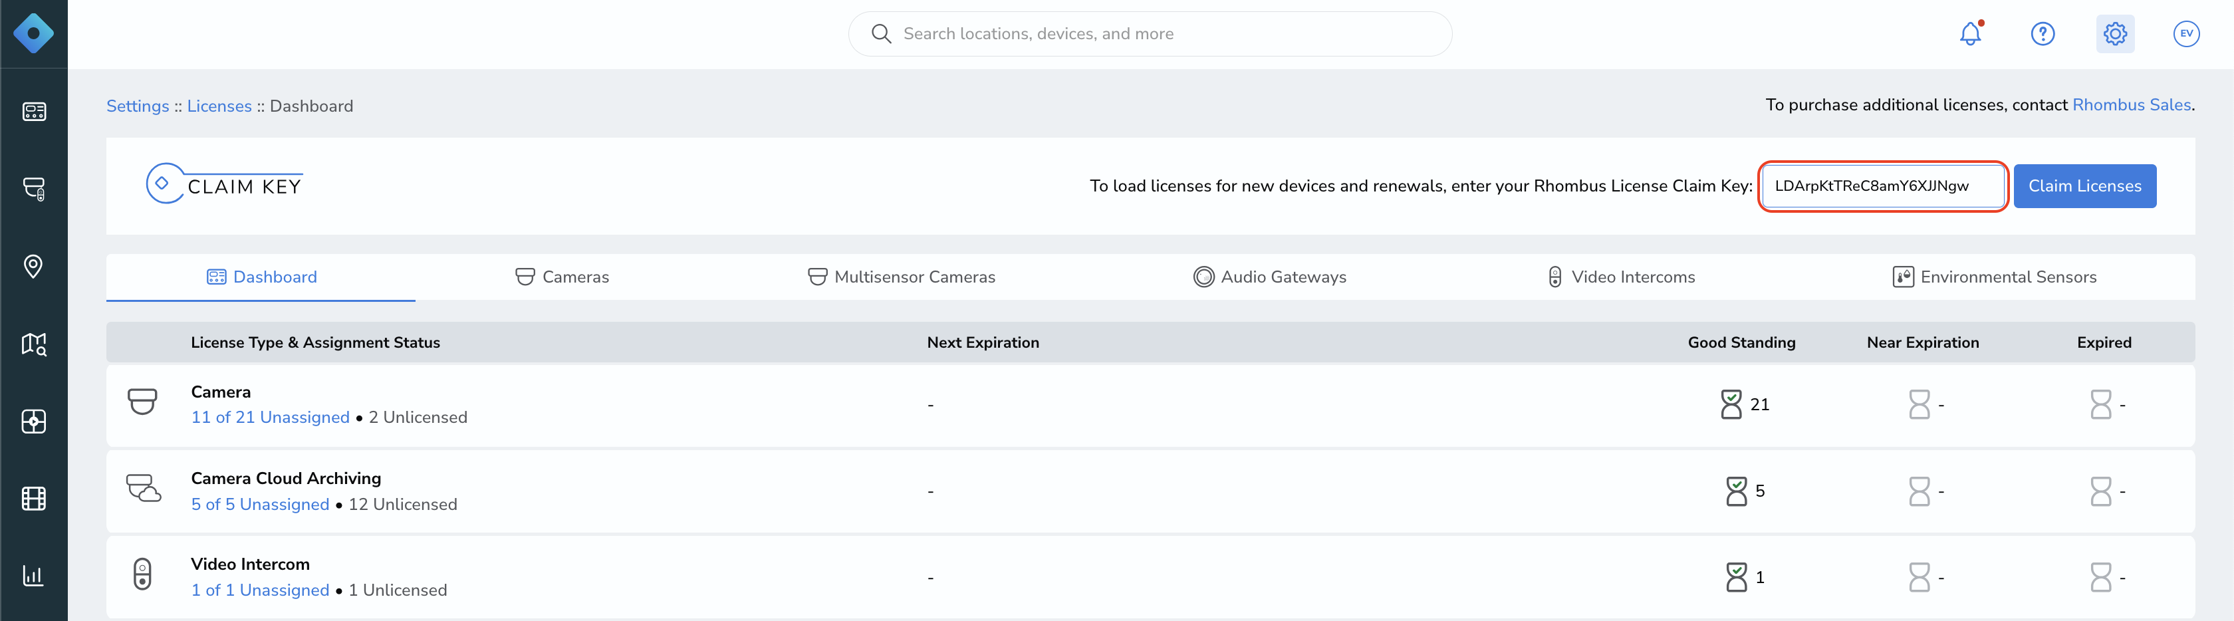Click the Claim Licenses button

pos(2084,186)
